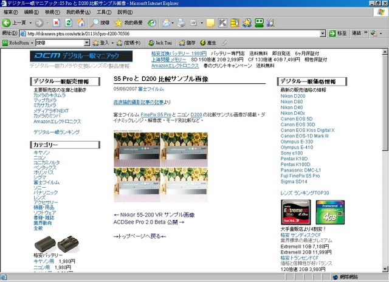
Task: Open the Edit menu
Action: pyautogui.click(x=31, y=12)
